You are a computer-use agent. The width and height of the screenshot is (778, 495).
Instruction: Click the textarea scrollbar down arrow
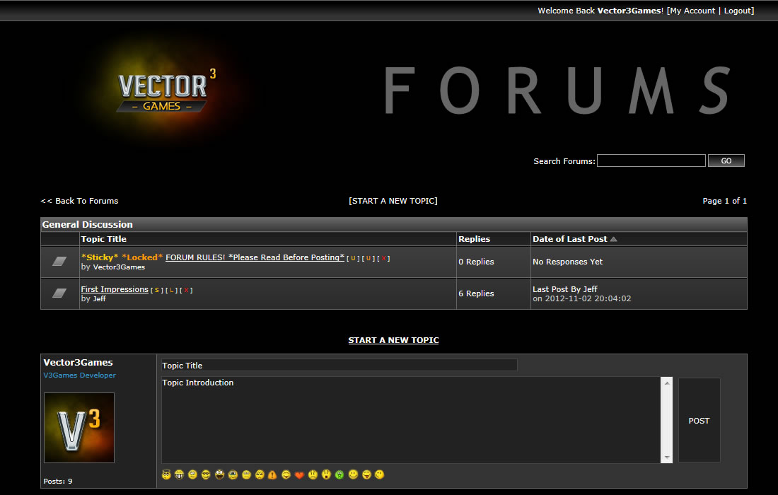pos(666,457)
